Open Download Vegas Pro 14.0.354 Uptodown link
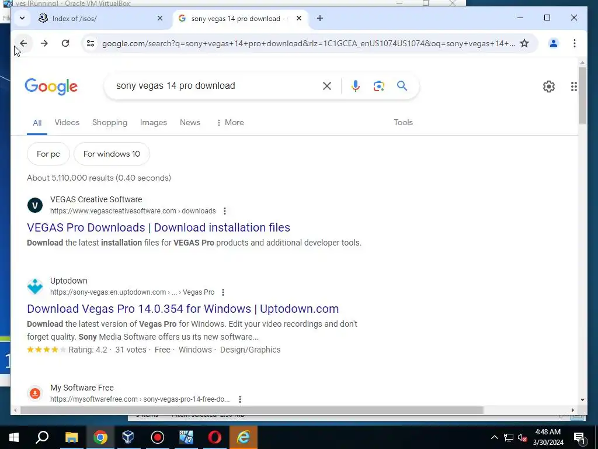 183,309
